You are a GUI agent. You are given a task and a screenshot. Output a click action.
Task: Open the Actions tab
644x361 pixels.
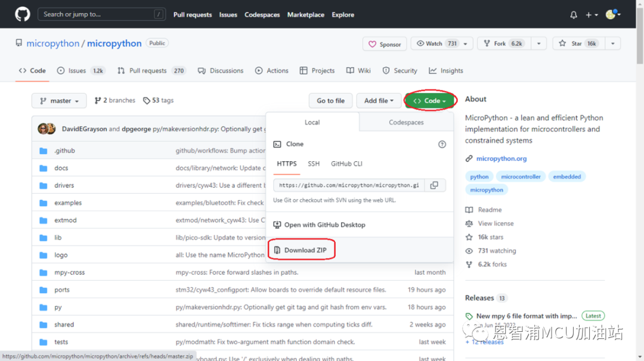pos(272,71)
